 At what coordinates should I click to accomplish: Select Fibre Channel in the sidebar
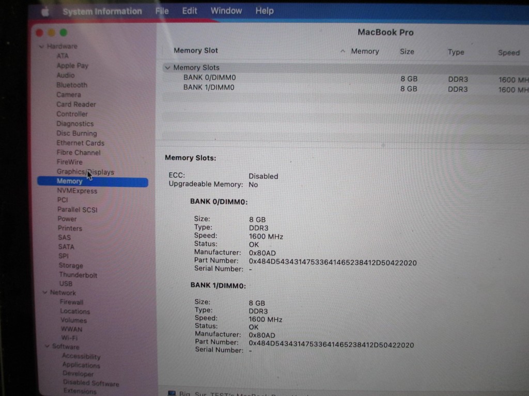(x=79, y=153)
